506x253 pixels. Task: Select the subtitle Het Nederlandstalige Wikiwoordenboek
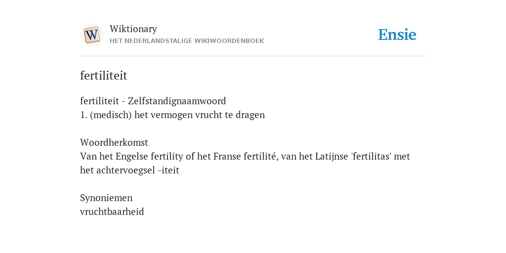point(187,41)
